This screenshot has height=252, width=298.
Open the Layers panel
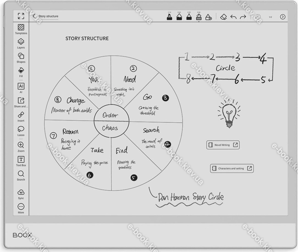pyautogui.click(x=21, y=44)
